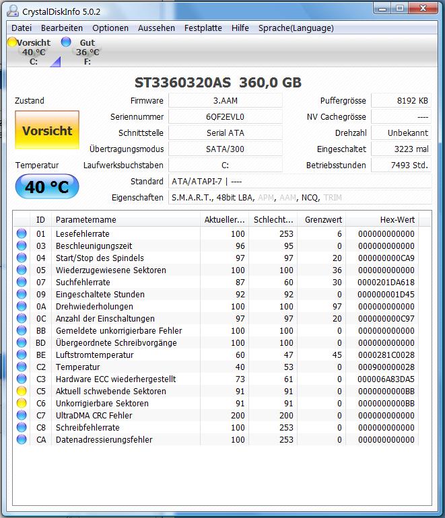This screenshot has width=445, height=518.
Task: Click status icon for Anzahl der Einschaltungen
Action: point(22,318)
